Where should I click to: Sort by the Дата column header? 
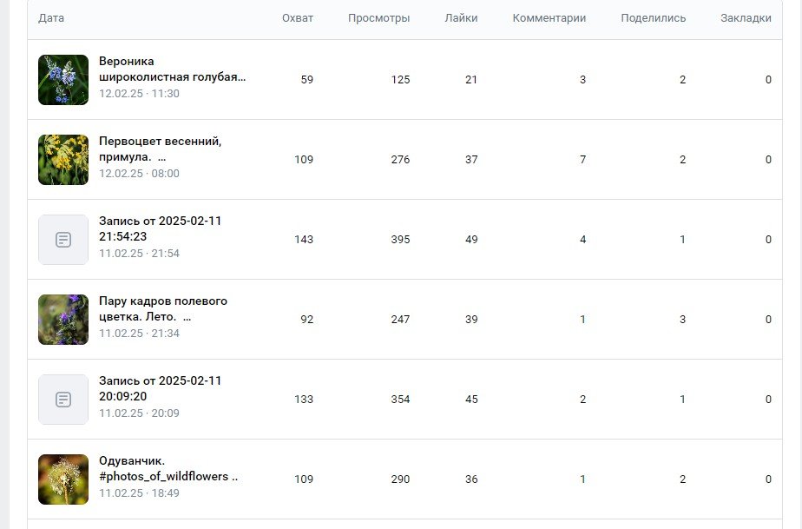click(x=51, y=18)
